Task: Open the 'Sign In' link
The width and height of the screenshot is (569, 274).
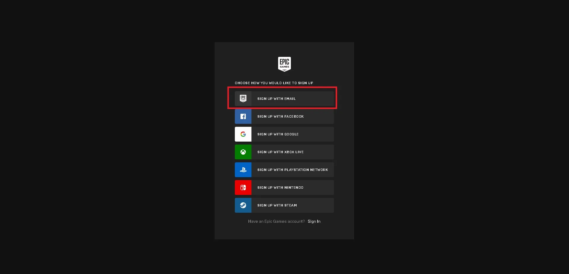Action: click(314, 221)
